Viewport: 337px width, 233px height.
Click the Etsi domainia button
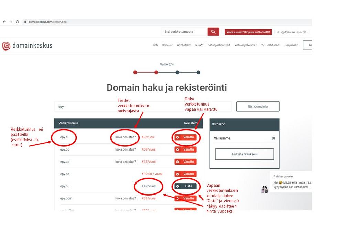(258, 107)
